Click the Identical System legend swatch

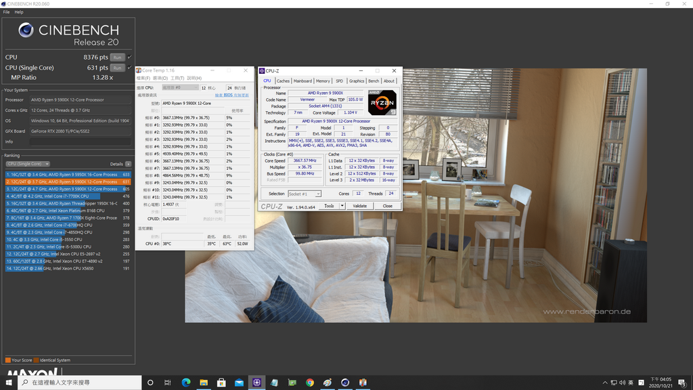[x=37, y=360]
